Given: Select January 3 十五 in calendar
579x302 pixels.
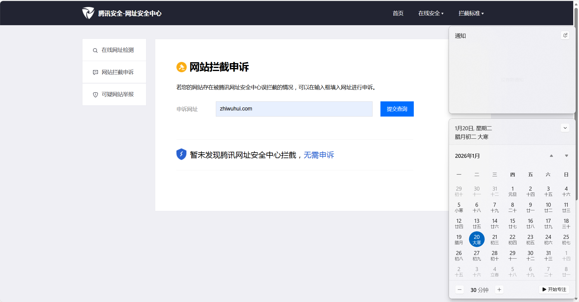Looking at the screenshot, I should click(x=548, y=191).
